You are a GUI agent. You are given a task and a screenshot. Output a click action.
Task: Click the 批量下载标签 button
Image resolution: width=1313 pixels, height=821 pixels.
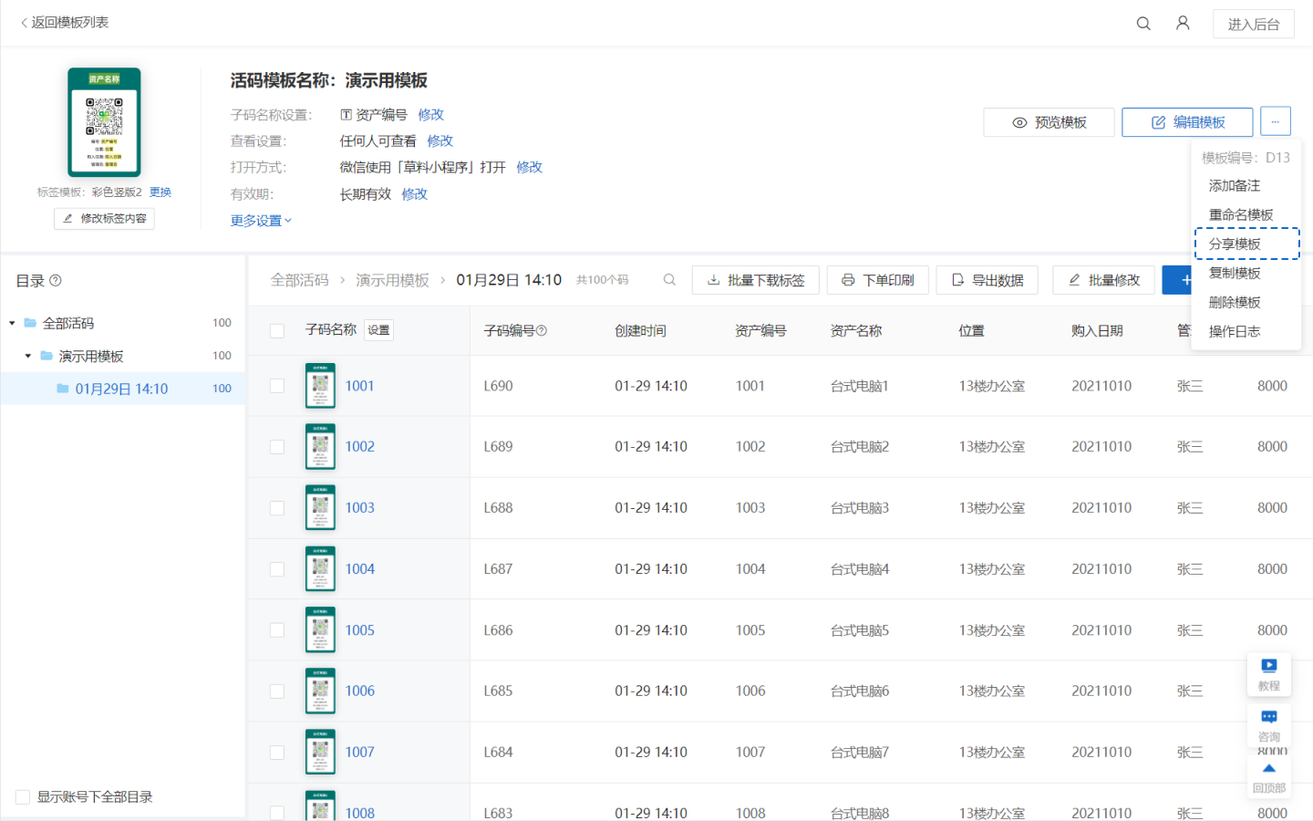(755, 280)
